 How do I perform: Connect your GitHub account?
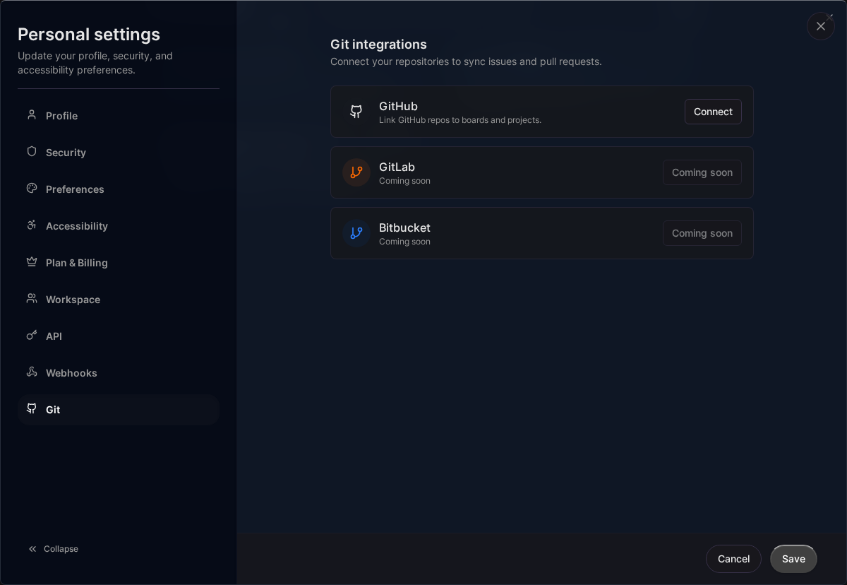(712, 111)
